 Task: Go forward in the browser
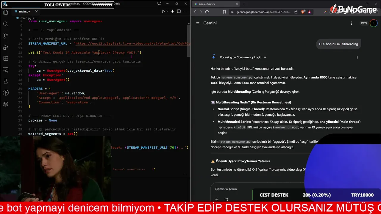pos(201,12)
